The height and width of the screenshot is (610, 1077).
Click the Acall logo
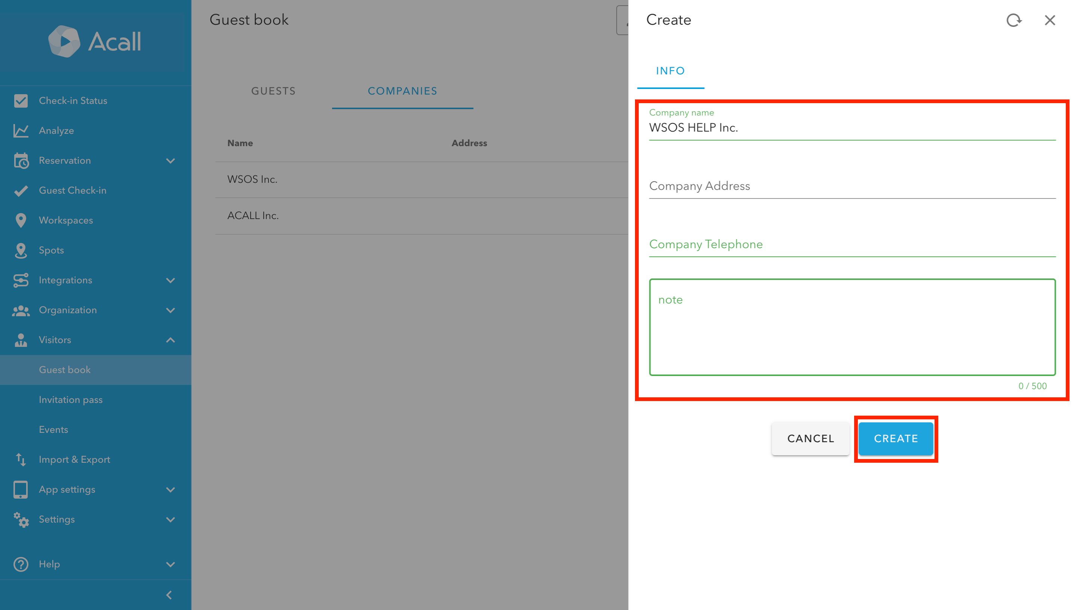(x=95, y=41)
